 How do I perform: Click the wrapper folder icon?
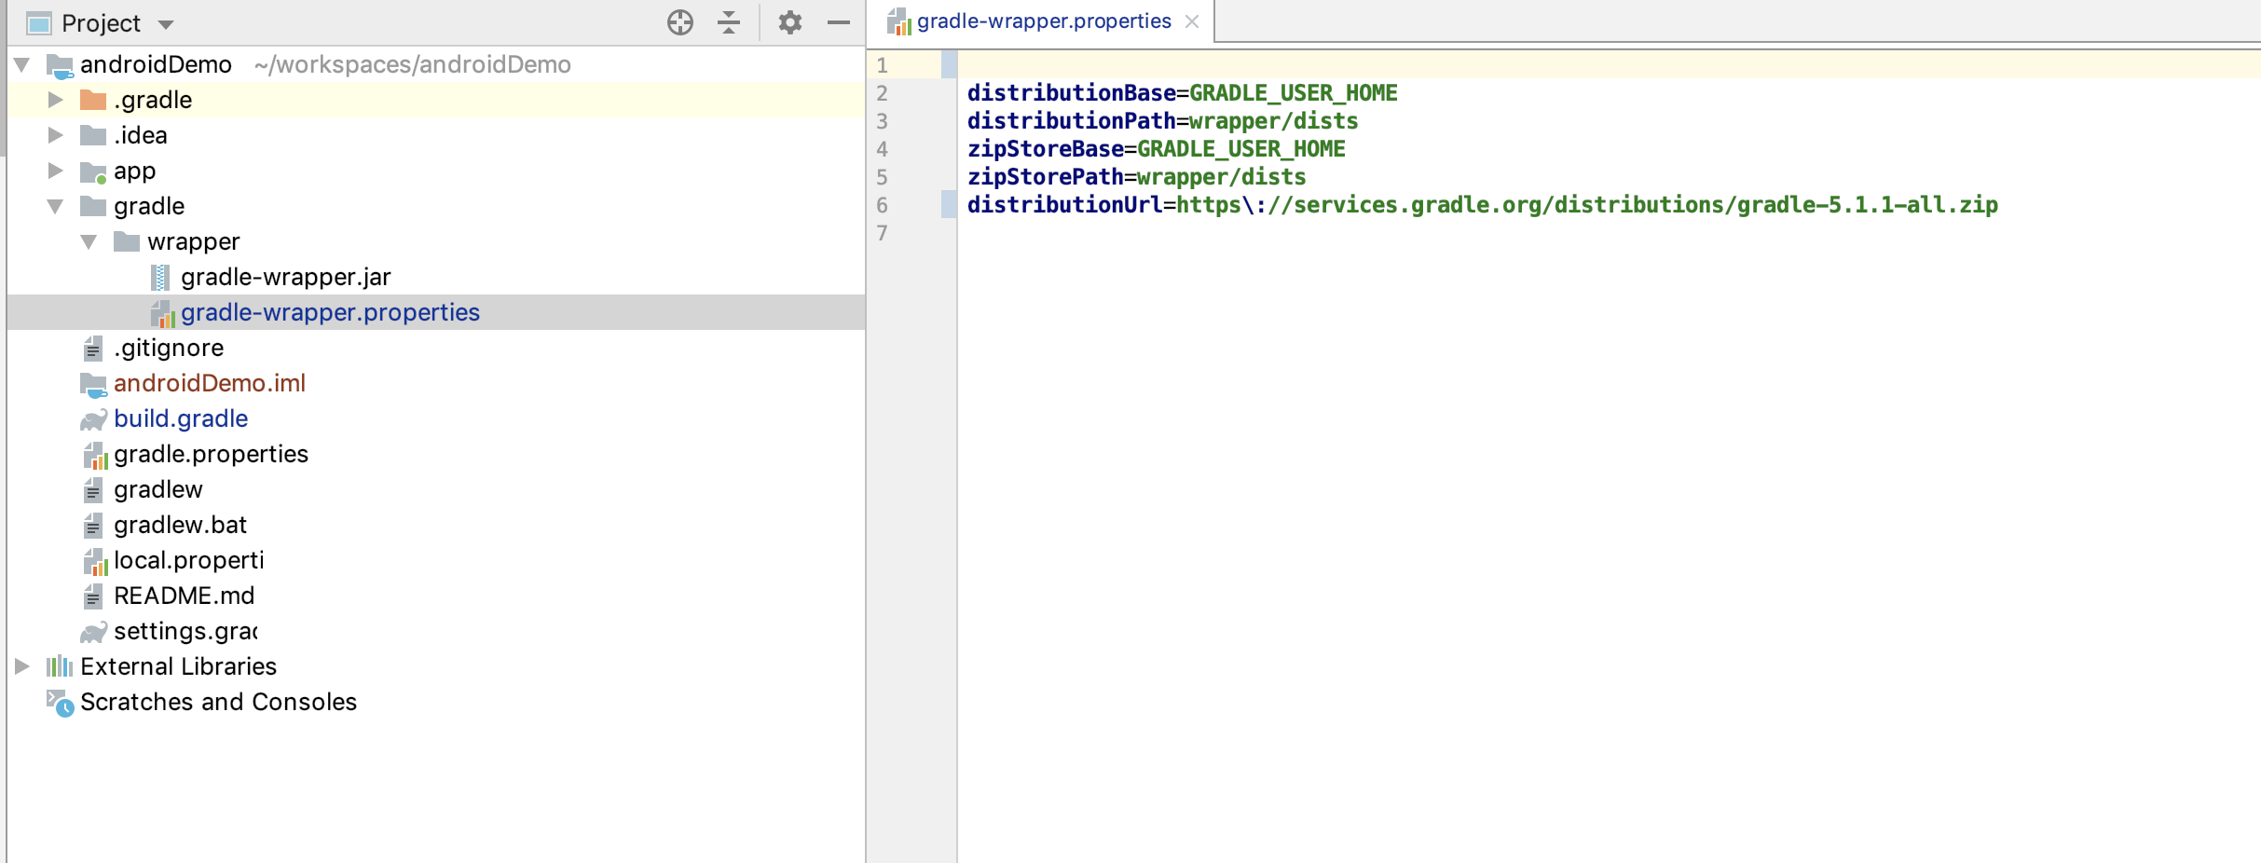(127, 241)
